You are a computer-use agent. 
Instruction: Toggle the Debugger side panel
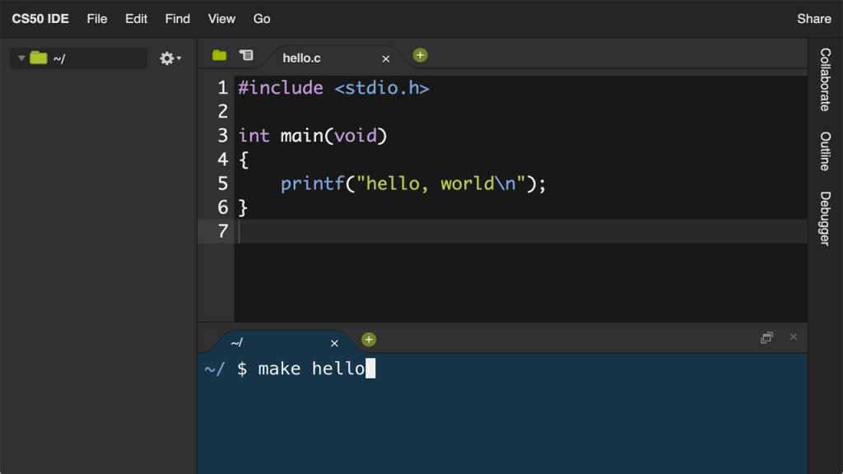[x=824, y=218]
